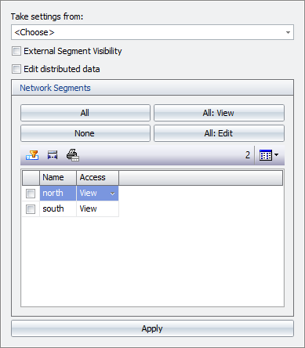Click the All: View button

(219, 113)
